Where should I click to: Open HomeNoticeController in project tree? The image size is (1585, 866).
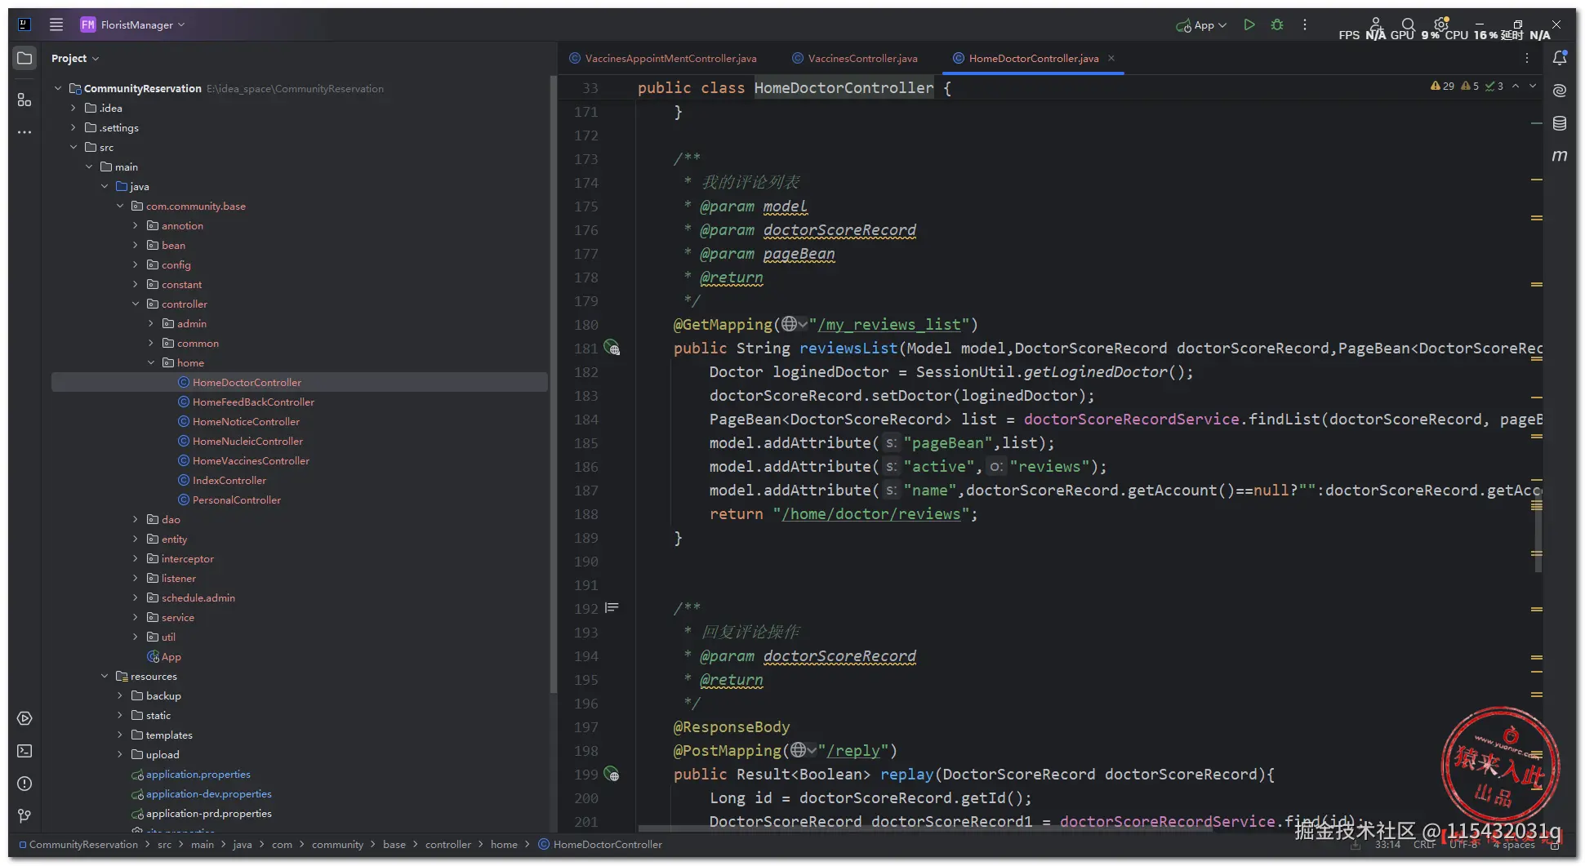(x=246, y=421)
